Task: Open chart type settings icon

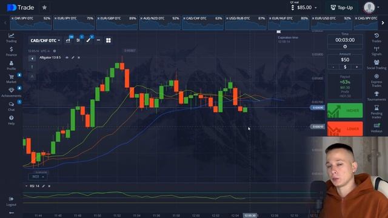Action: [68, 41]
